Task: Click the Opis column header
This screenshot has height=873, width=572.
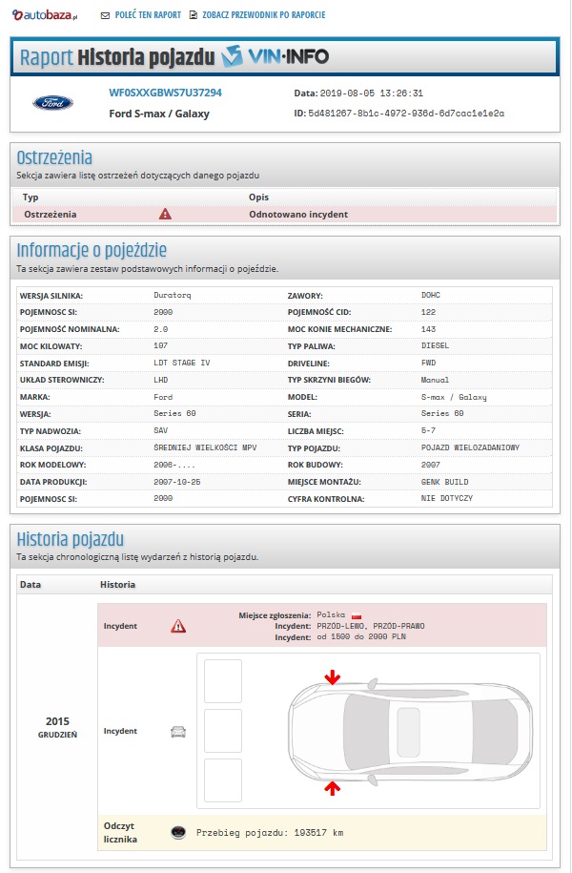Action: (x=258, y=197)
